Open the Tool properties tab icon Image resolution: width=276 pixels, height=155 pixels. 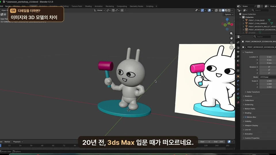coord(238,42)
